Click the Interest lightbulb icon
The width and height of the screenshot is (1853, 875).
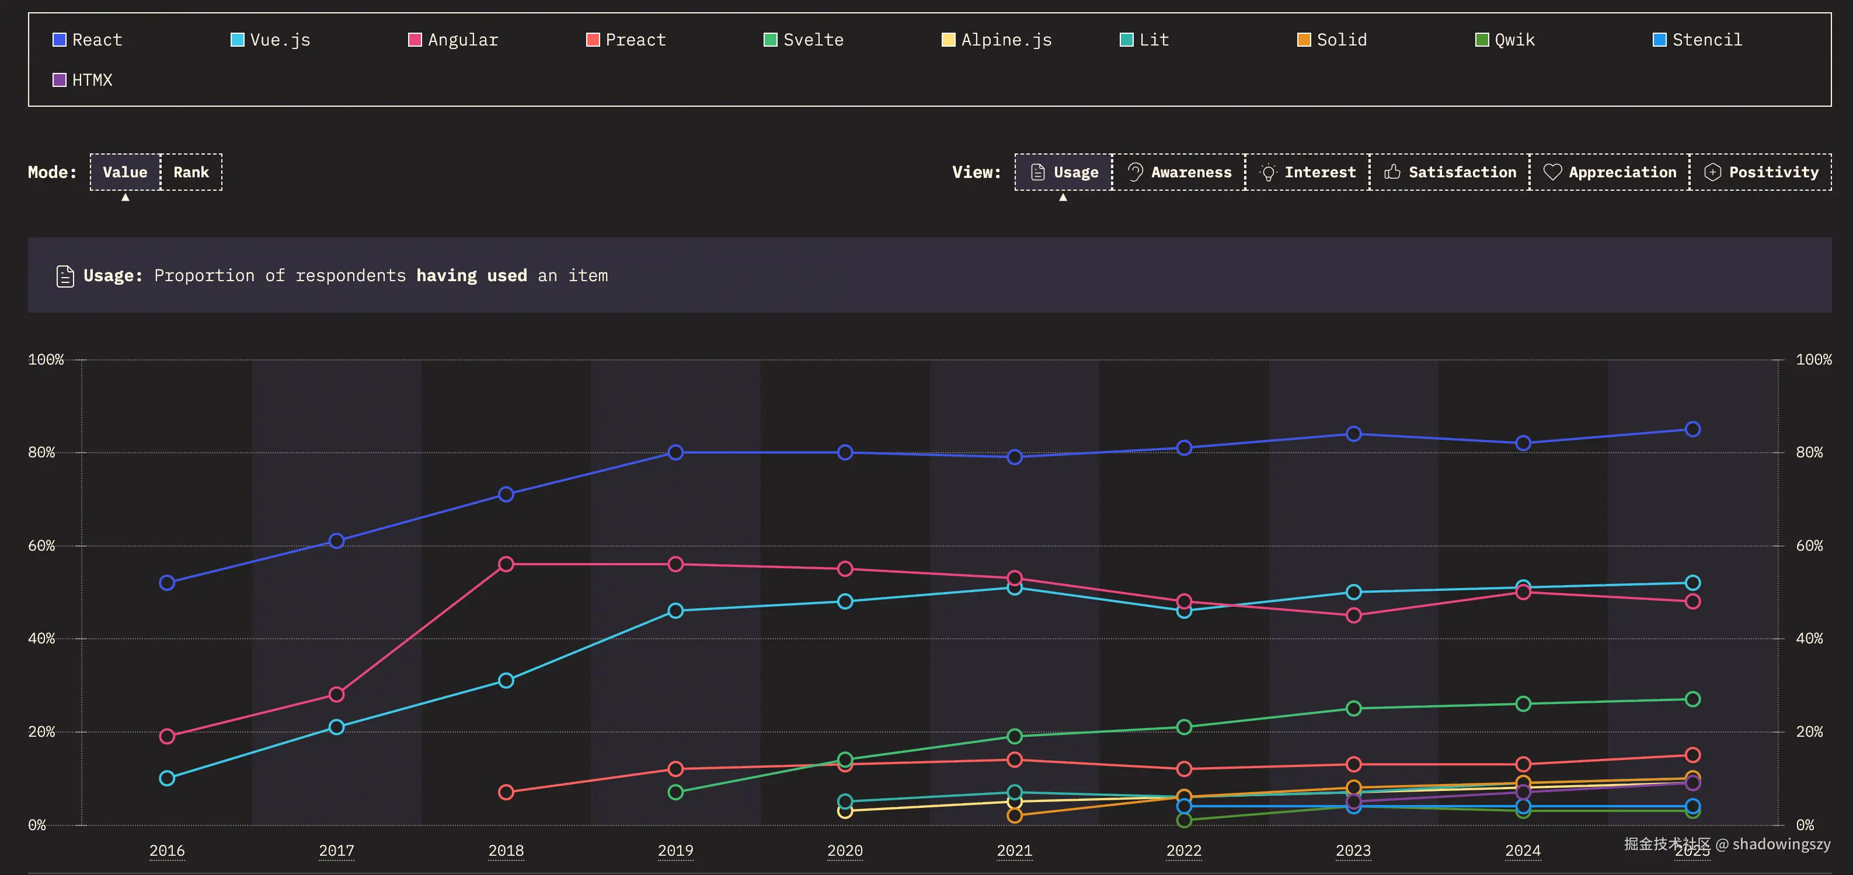[x=1268, y=172]
